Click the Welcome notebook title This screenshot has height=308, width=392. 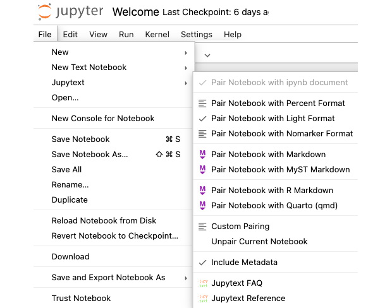point(135,12)
